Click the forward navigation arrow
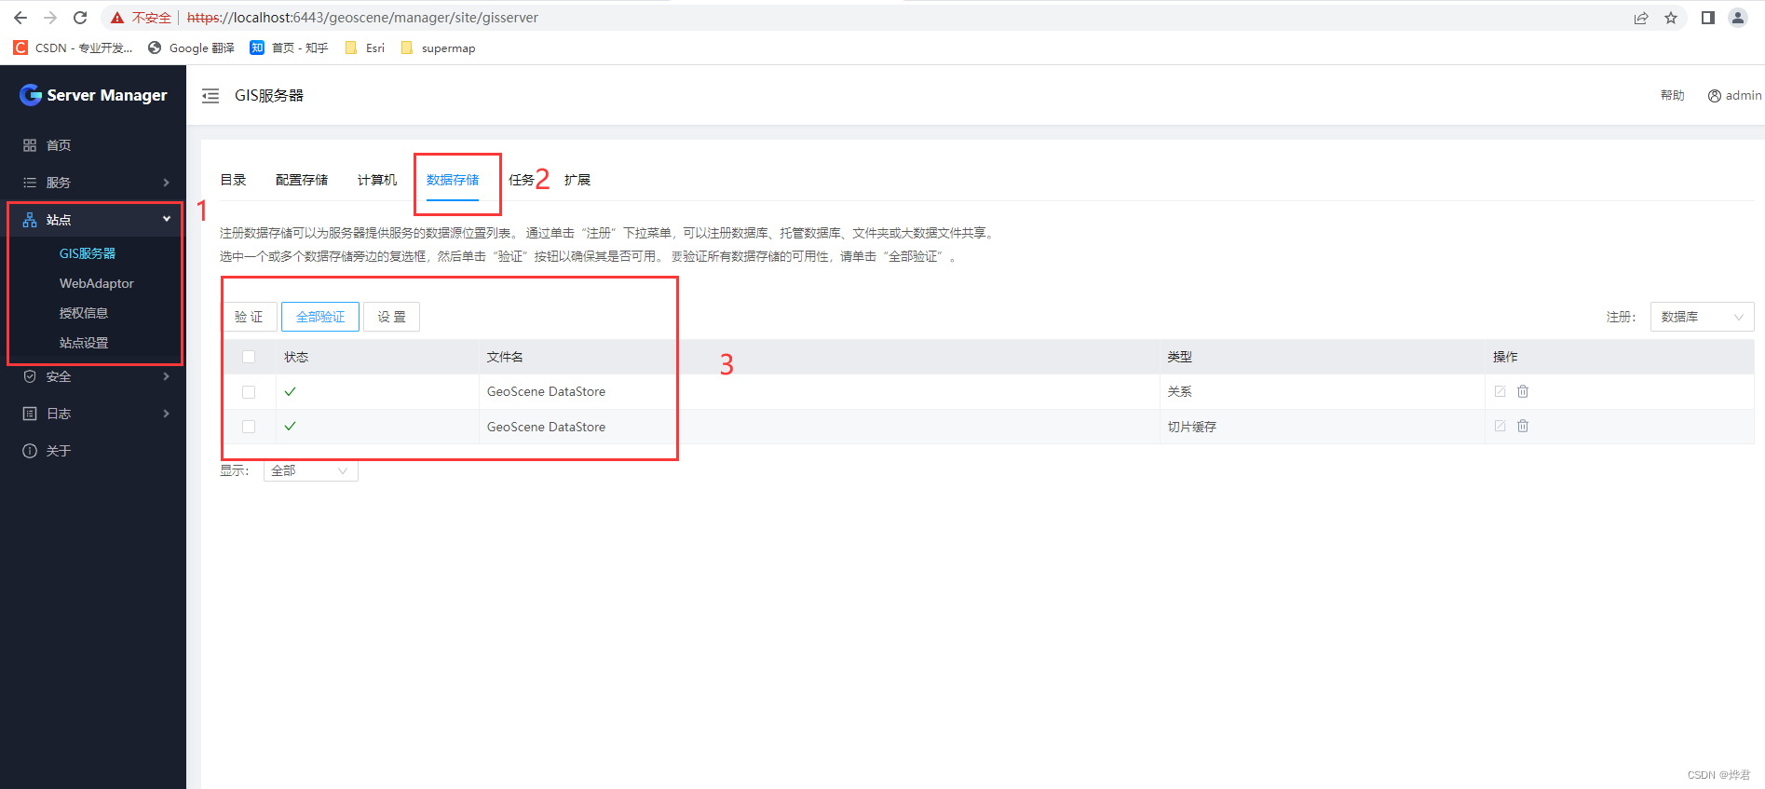The image size is (1765, 789). pyautogui.click(x=50, y=18)
